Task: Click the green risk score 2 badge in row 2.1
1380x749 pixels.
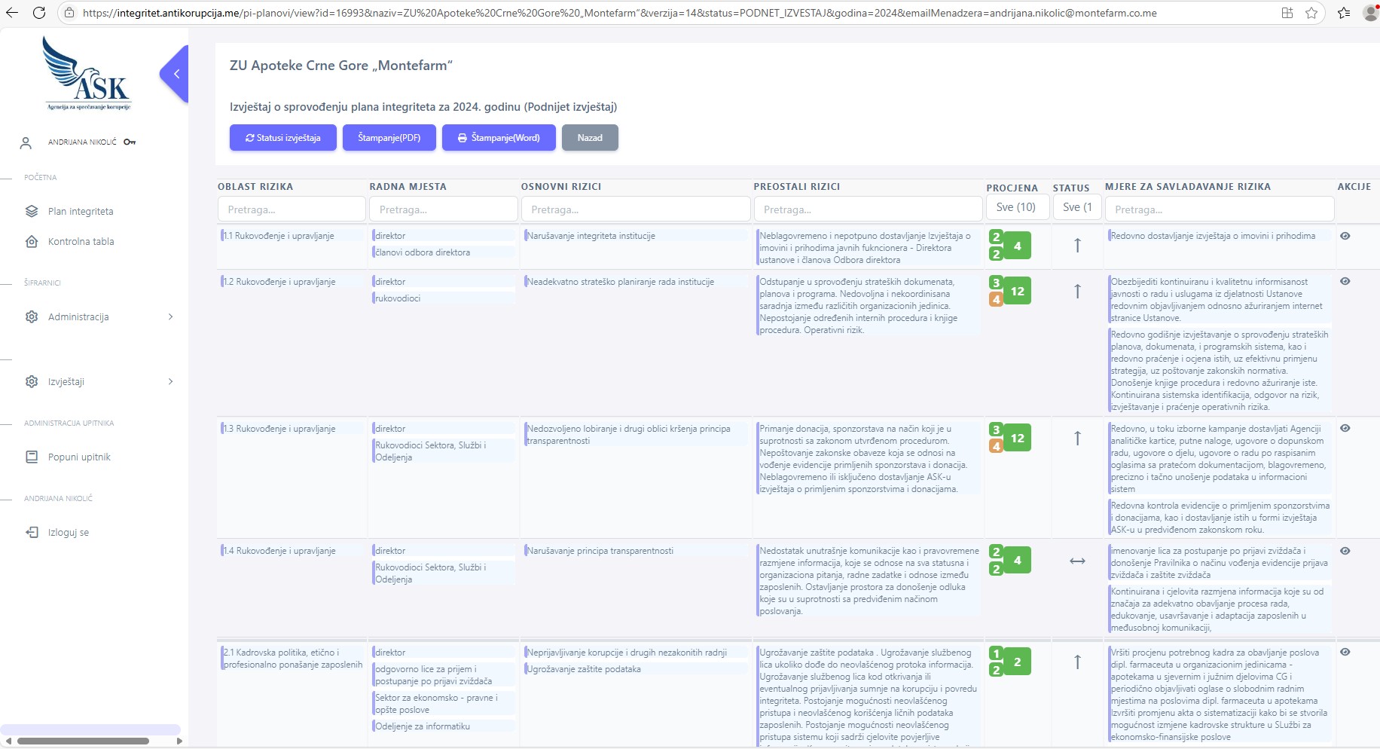Action: [x=1017, y=662]
